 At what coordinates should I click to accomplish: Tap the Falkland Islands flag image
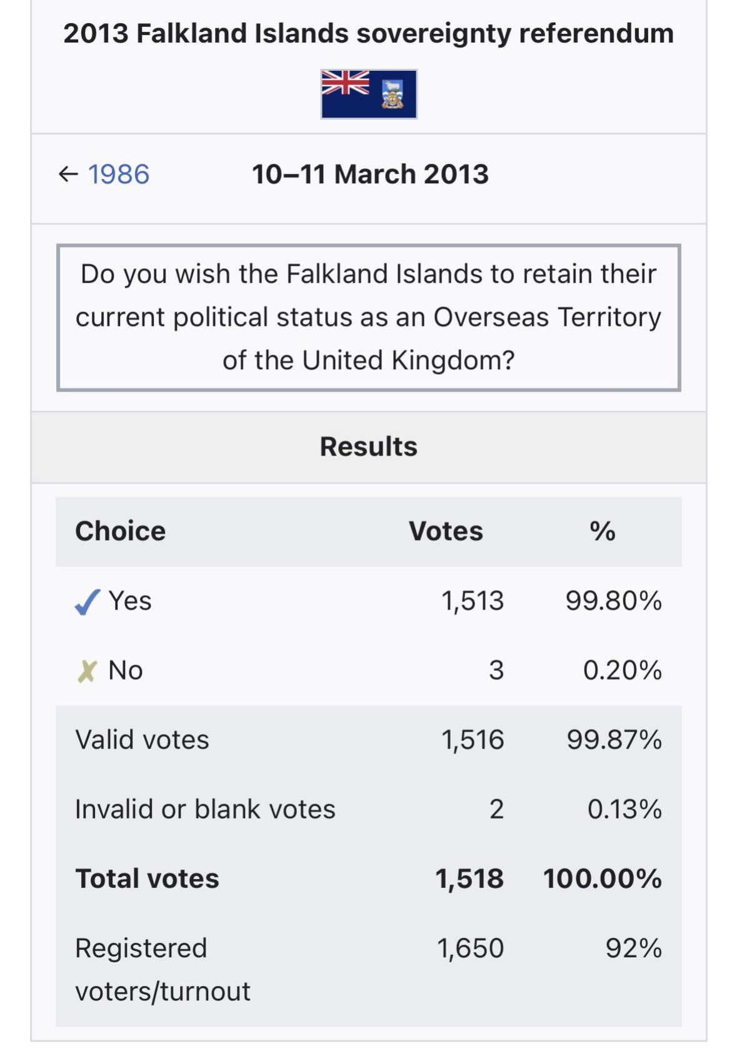(369, 94)
